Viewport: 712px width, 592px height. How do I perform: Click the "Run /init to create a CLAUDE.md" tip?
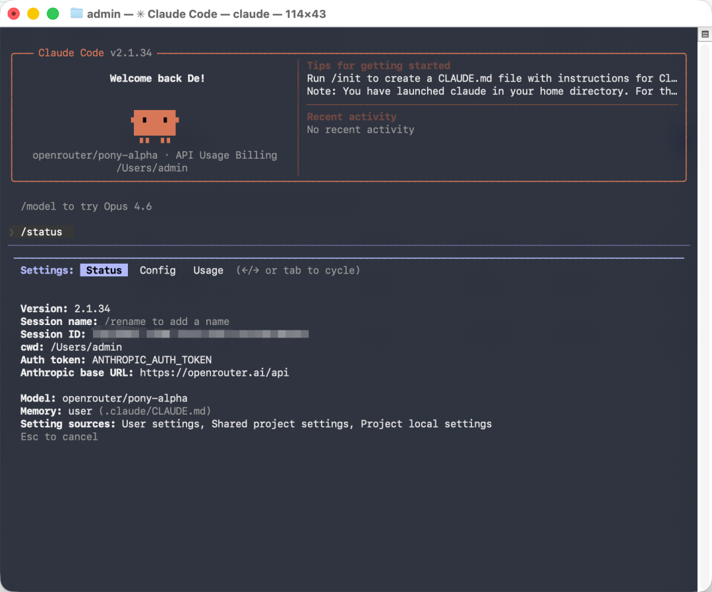pos(492,78)
